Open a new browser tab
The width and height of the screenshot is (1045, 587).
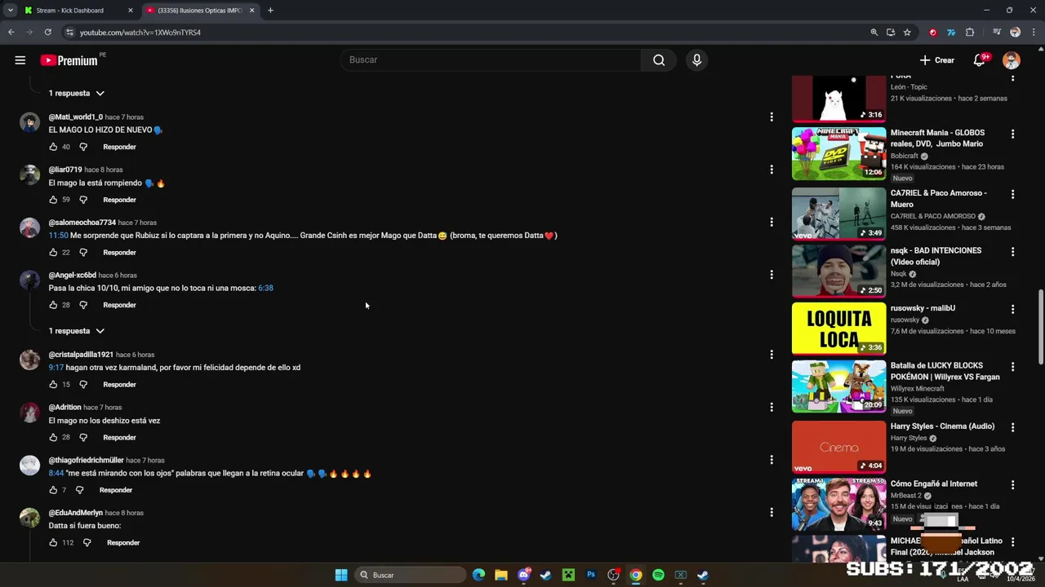click(x=270, y=11)
